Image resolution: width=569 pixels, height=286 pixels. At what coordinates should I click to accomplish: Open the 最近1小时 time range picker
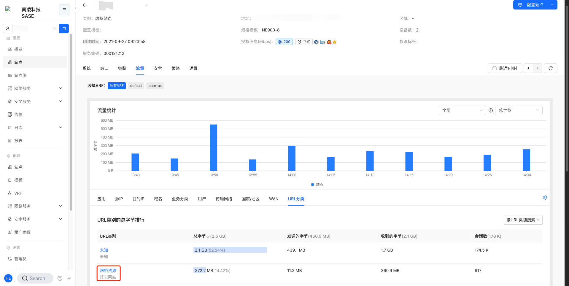click(505, 68)
